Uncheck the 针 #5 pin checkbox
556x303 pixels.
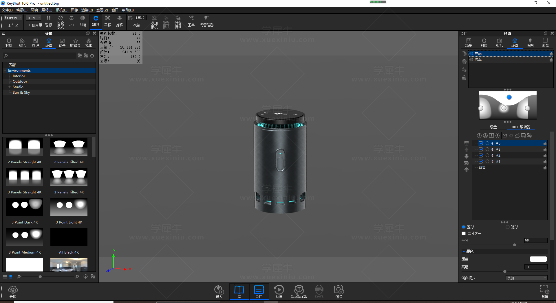coord(481,143)
